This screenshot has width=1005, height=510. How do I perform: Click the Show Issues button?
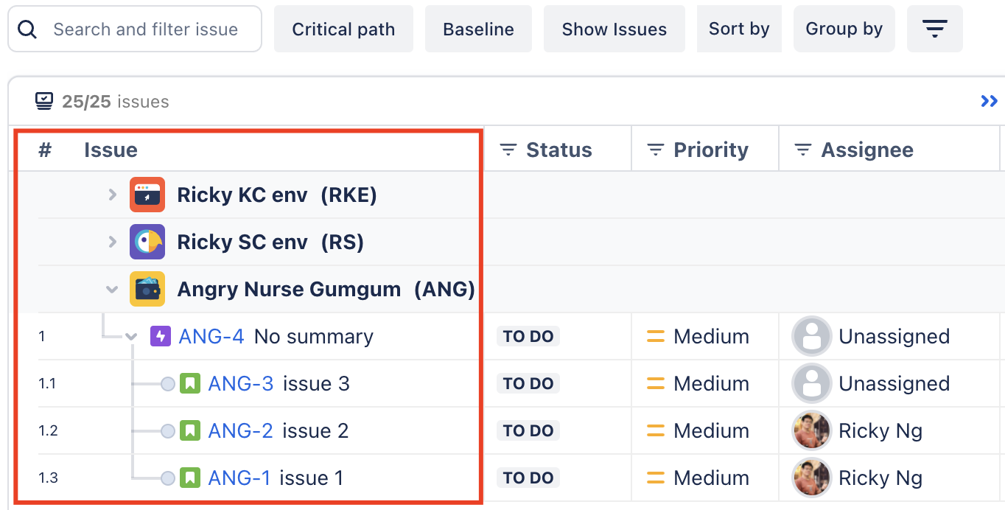pyautogui.click(x=614, y=29)
